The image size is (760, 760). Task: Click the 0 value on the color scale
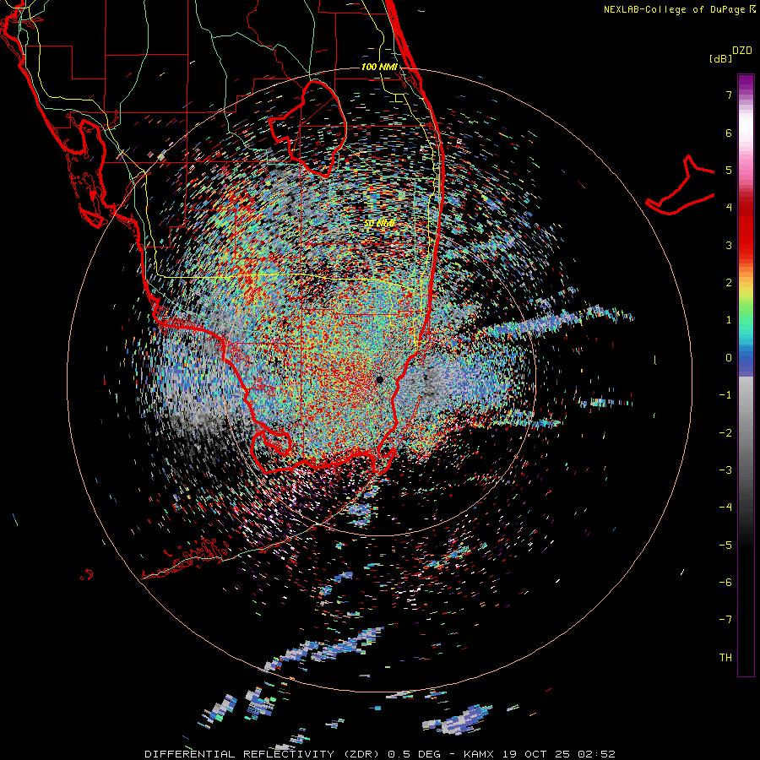729,358
